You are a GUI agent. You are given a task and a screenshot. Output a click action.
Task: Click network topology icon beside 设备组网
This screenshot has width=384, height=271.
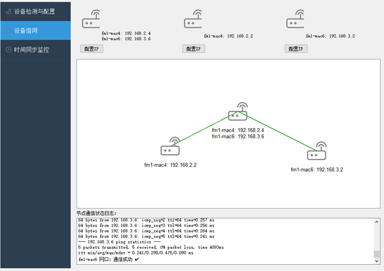[x=9, y=31]
